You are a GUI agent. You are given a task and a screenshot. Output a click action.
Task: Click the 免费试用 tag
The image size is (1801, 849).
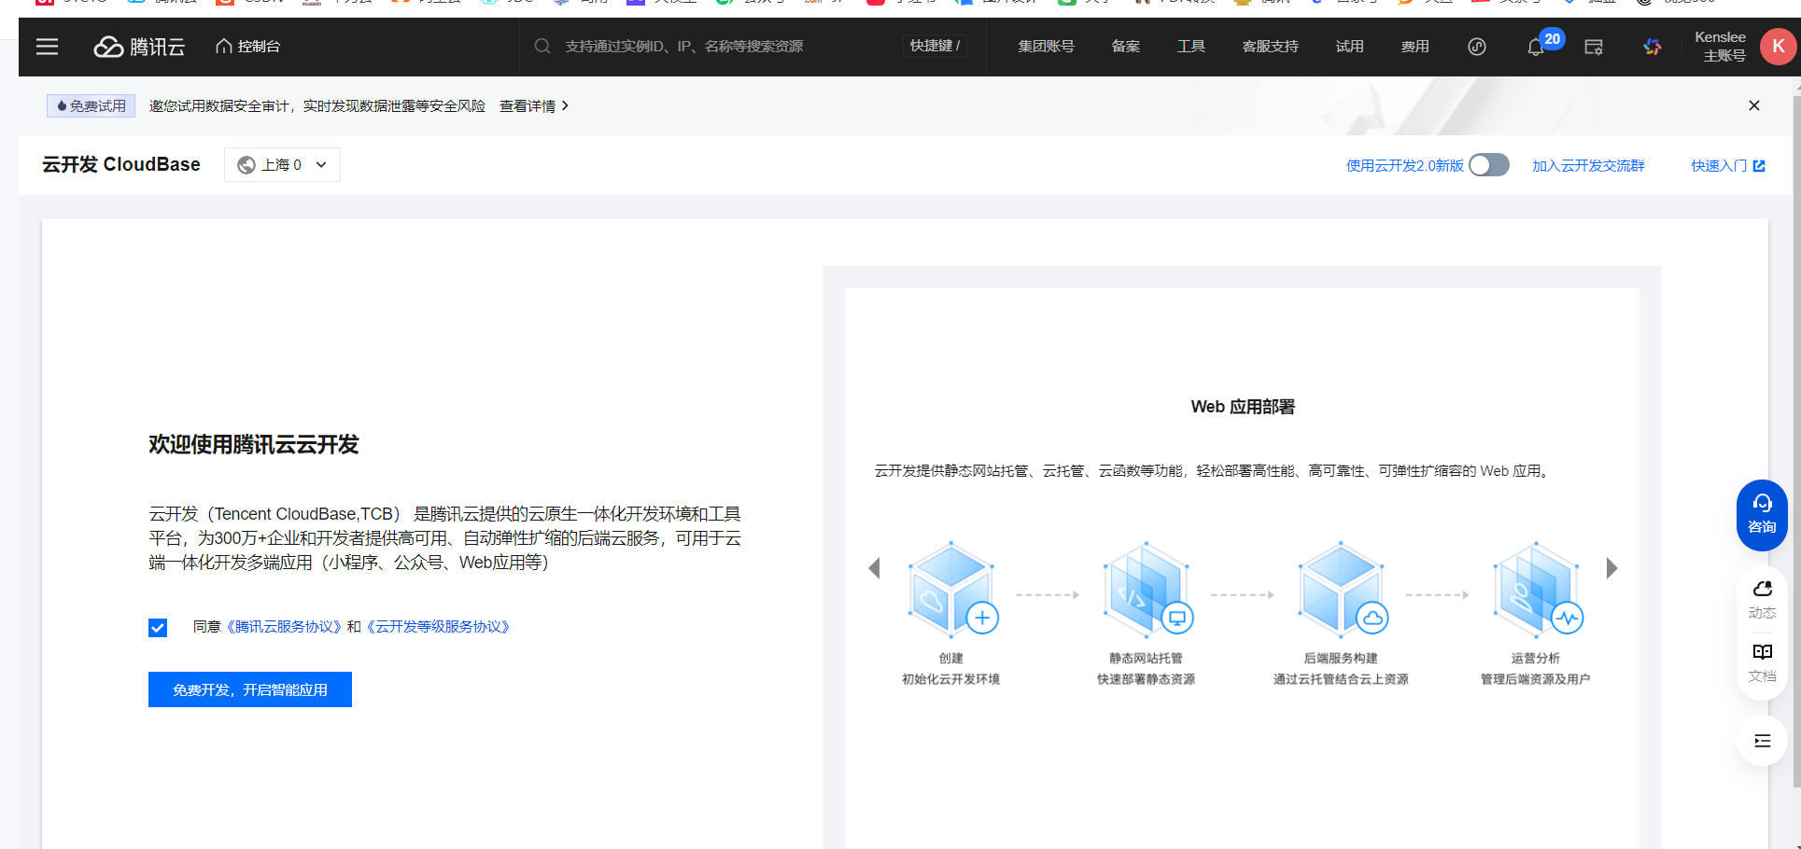[x=91, y=106]
